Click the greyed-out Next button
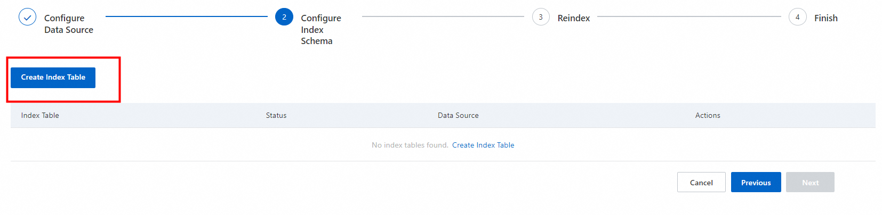Image resolution: width=882 pixels, height=215 pixels. tap(810, 183)
